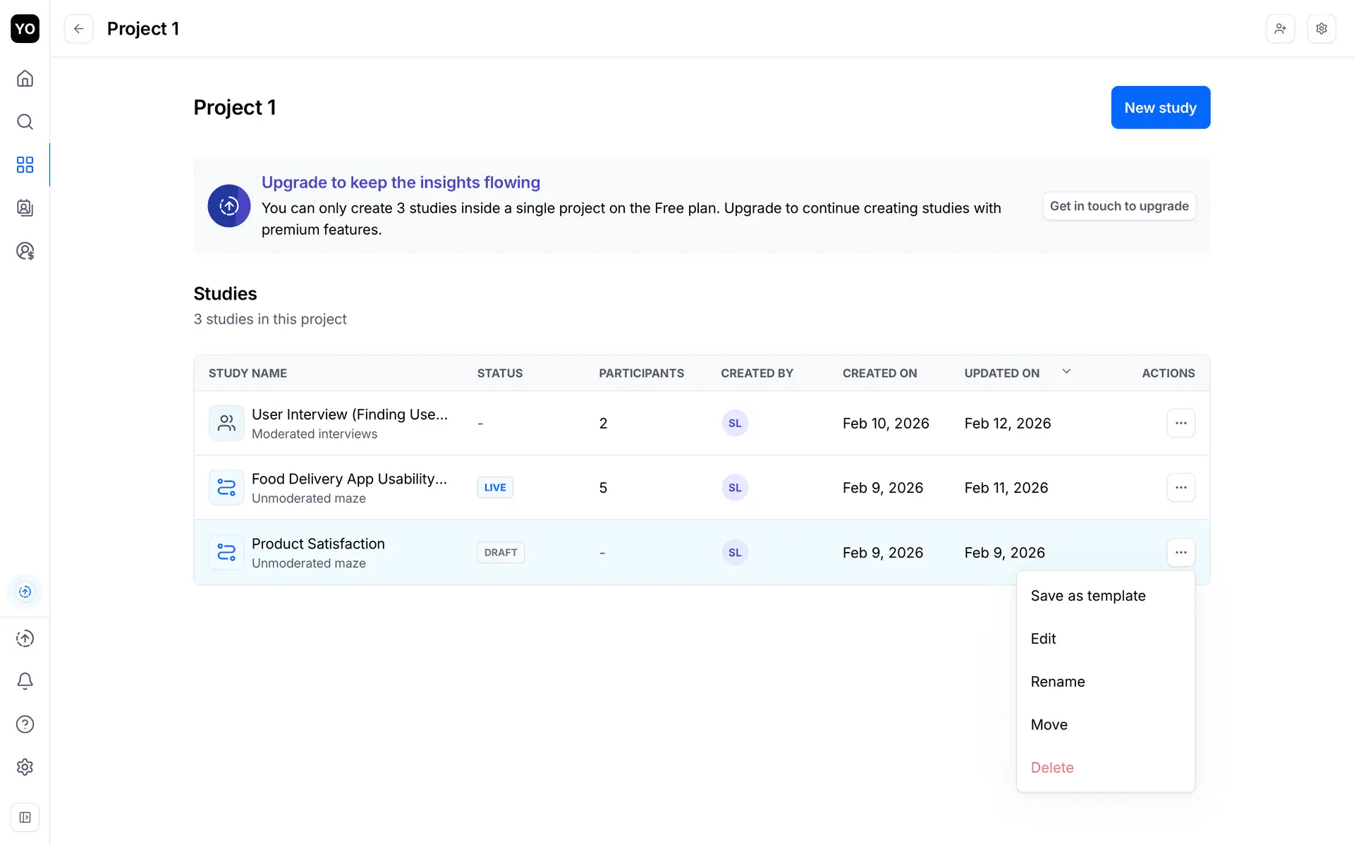Click the invite user icon top right

pos(1280,29)
